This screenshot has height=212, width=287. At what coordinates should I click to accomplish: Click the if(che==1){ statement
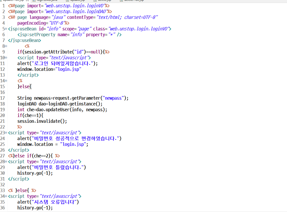[31, 116]
